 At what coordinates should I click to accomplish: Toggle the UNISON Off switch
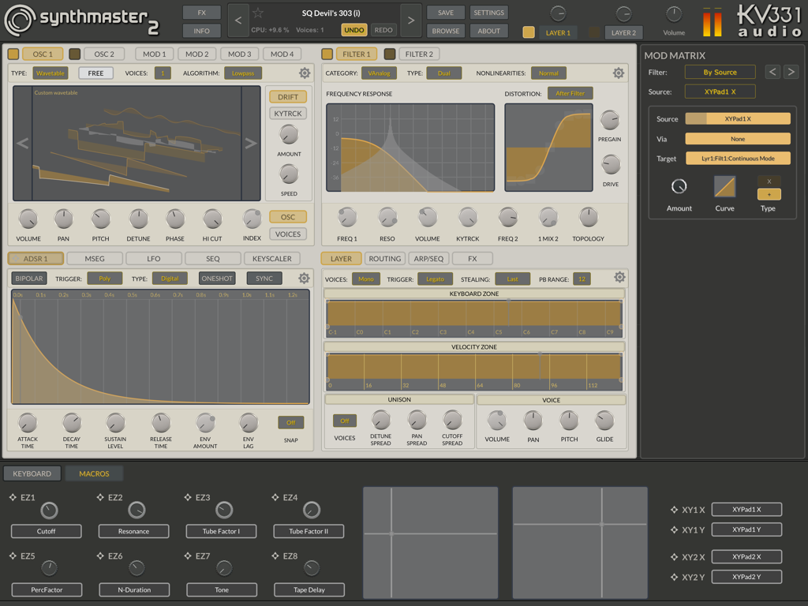[x=344, y=421]
